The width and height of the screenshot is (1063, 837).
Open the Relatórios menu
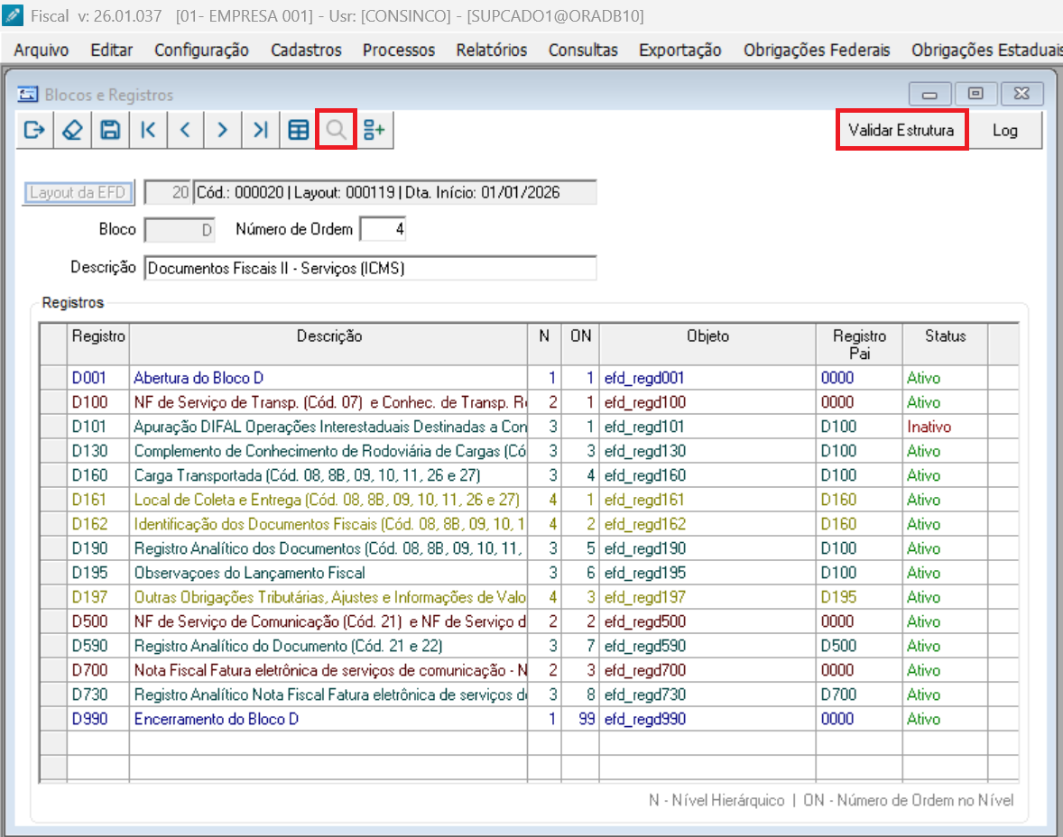(x=492, y=51)
